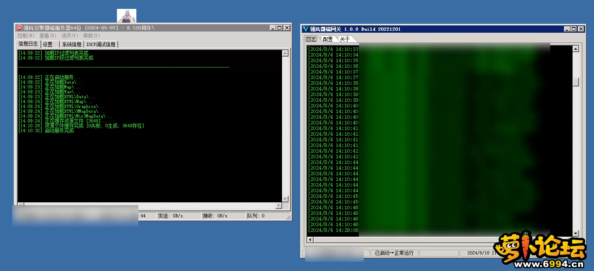
Task: Open the 查看(X) menu
Action: [47, 36]
